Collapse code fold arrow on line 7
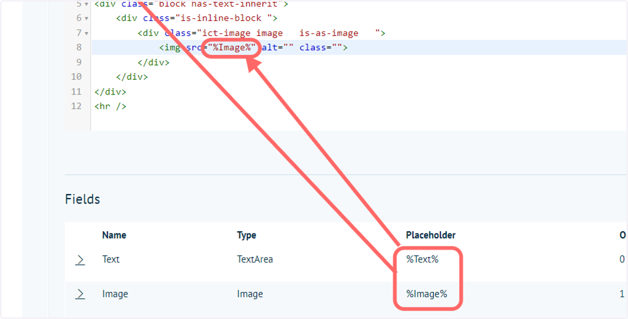The height and width of the screenshot is (319, 628). pos(86,33)
